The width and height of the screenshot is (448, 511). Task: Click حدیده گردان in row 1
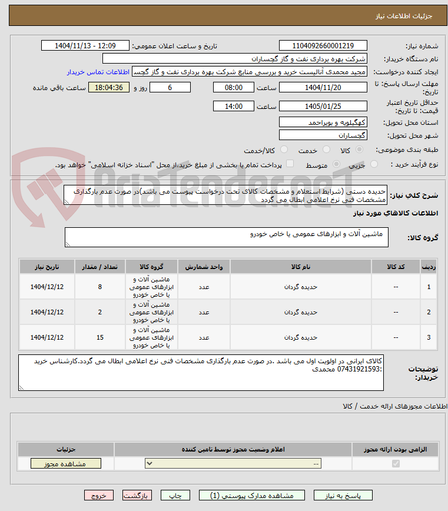pos(300,287)
